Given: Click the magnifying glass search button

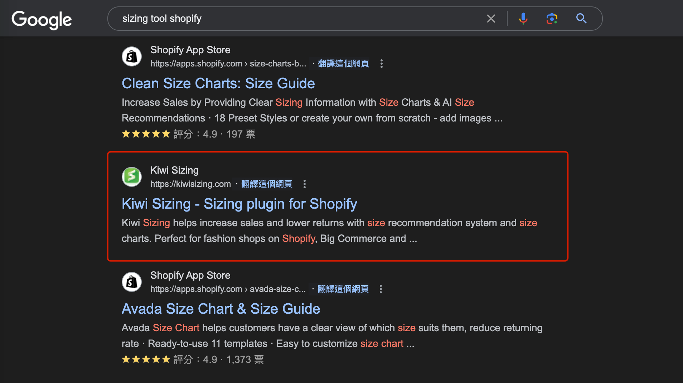Looking at the screenshot, I should point(581,19).
